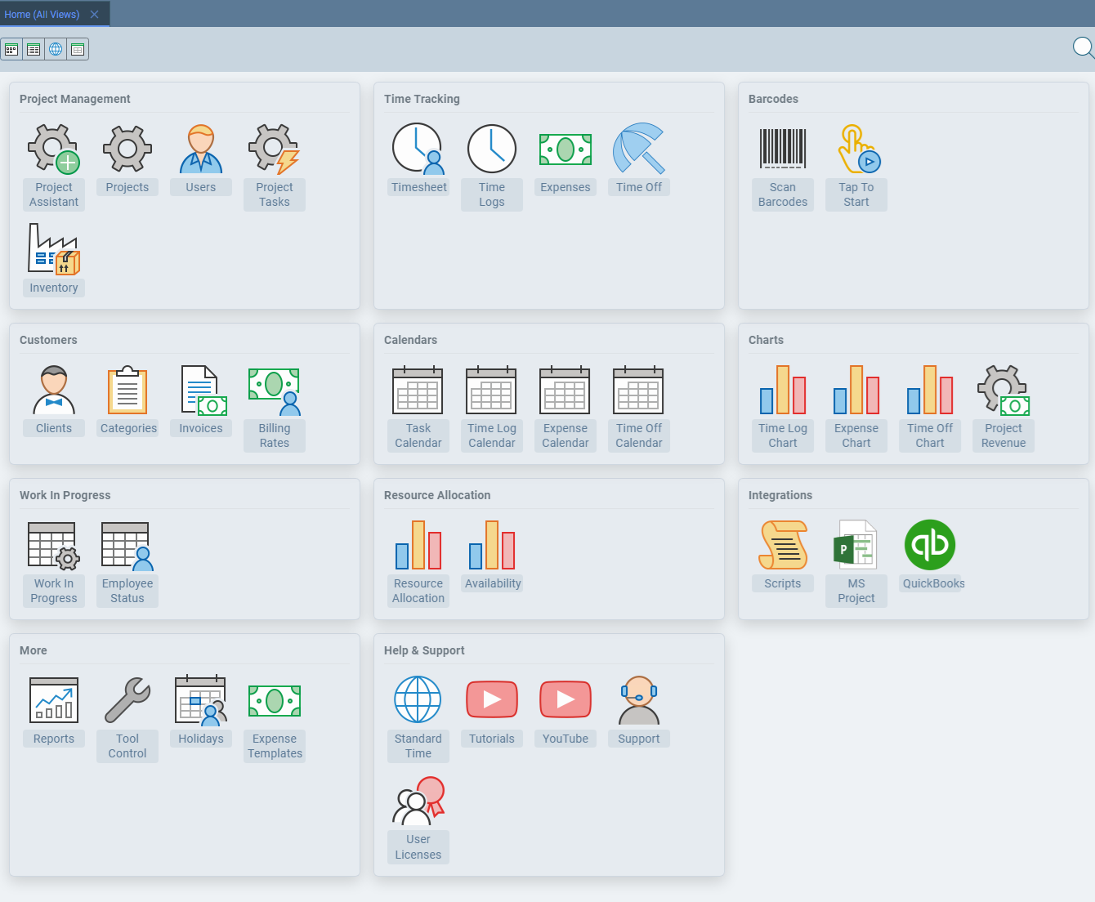Open the Time Off umbrella icon

point(639,150)
